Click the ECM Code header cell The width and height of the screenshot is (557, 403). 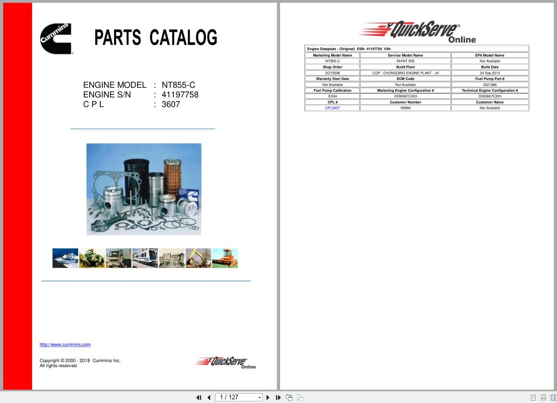tap(405, 79)
